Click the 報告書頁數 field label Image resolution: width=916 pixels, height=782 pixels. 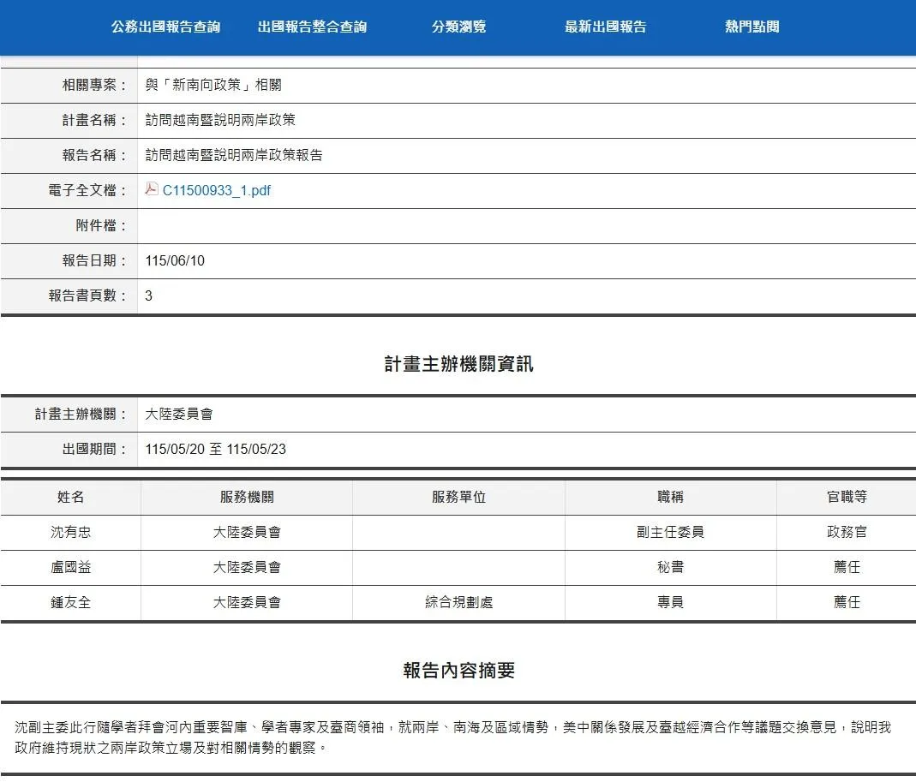(87, 295)
